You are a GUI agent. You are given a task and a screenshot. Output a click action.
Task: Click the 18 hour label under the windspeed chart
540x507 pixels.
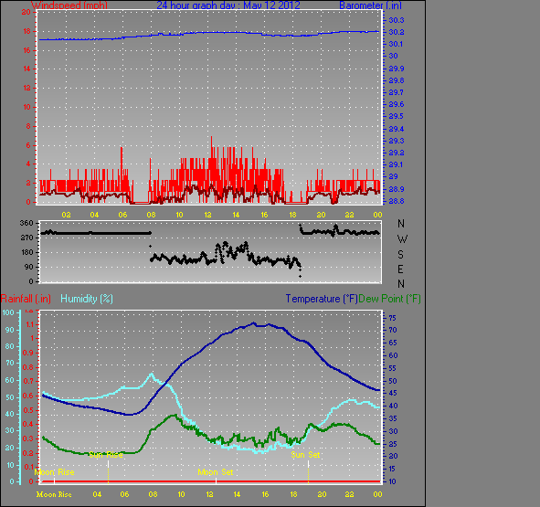292,215
